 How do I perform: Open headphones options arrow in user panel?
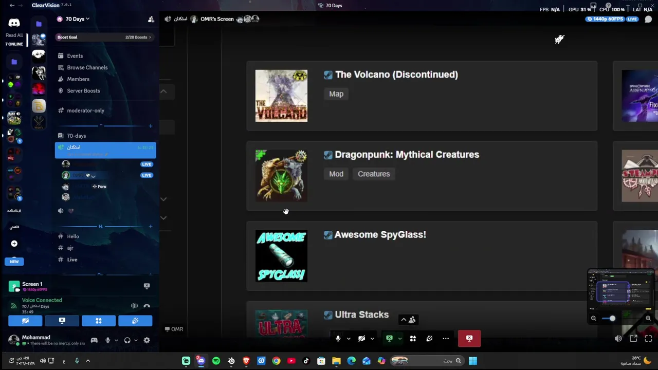tap(135, 340)
